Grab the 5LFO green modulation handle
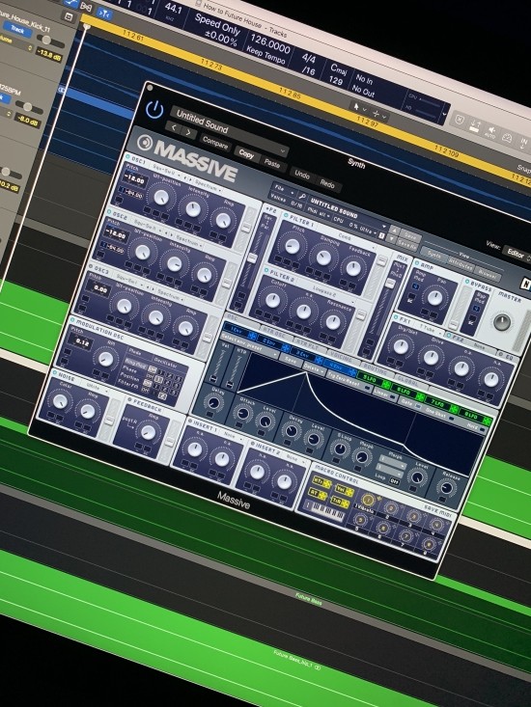This screenshot has height=707, width=531. [x=386, y=384]
